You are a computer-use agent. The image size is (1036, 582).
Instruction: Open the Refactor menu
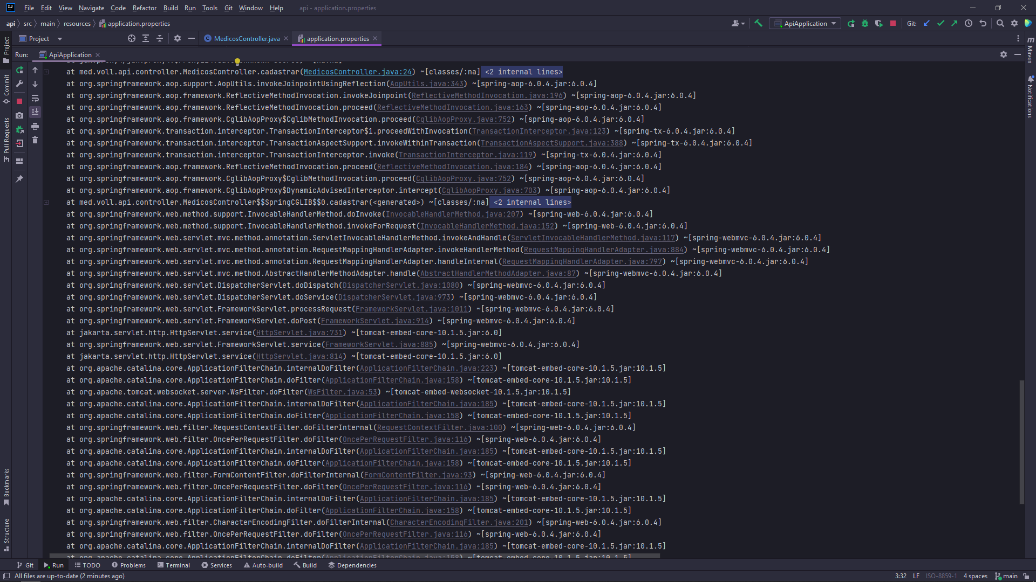[x=144, y=8]
